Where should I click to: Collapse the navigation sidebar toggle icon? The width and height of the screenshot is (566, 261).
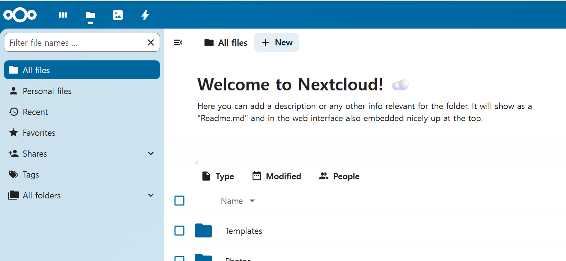[178, 43]
